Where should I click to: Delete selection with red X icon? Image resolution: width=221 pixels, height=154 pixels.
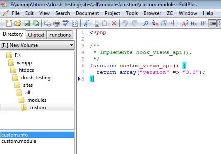114,23
